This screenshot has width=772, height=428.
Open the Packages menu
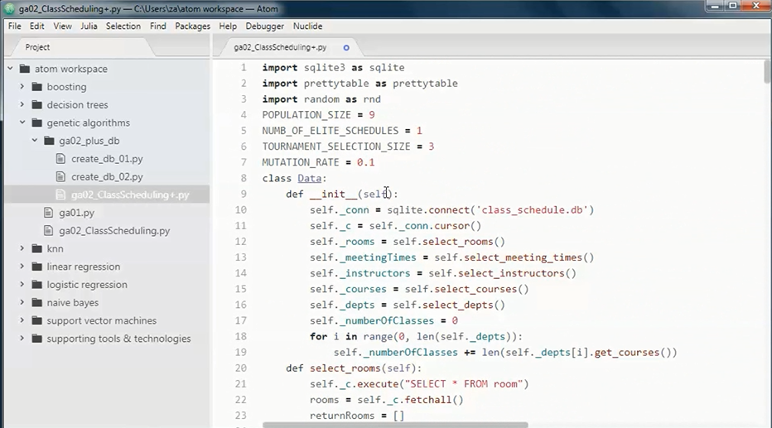point(192,26)
